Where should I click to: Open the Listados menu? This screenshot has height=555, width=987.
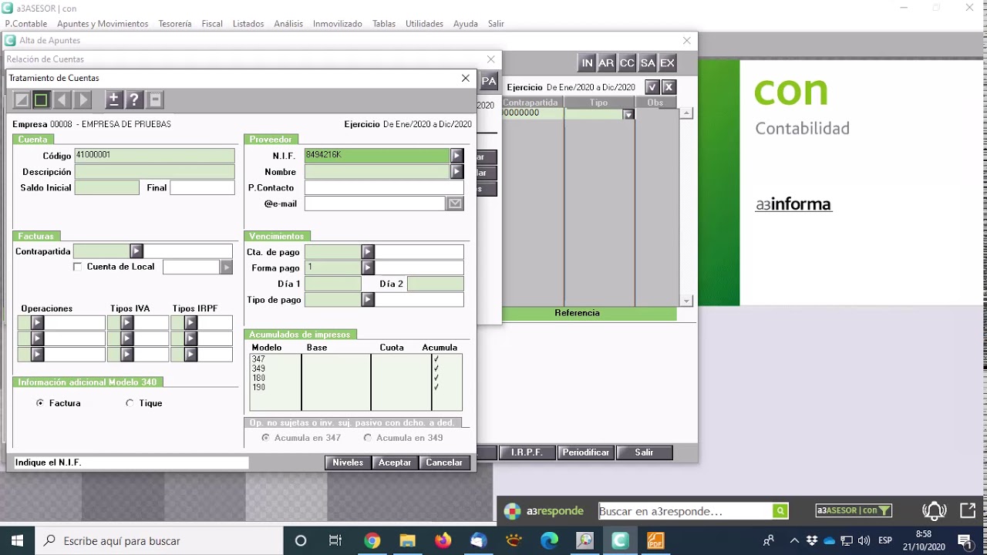[248, 24]
